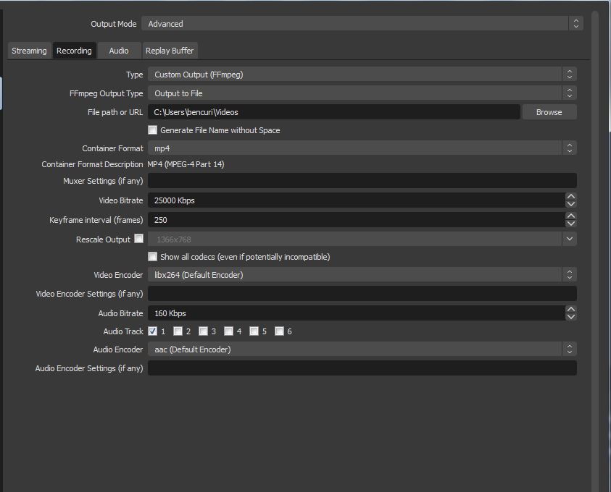Enable Audio Track 5 checkbox
The image size is (611, 492).
(254, 331)
